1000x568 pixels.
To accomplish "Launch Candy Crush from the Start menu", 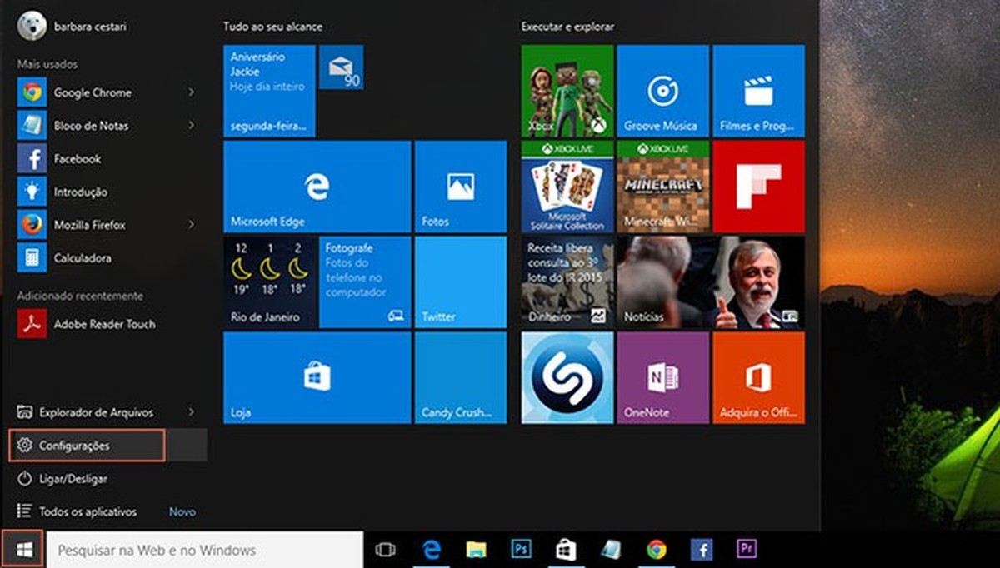I will coord(460,377).
